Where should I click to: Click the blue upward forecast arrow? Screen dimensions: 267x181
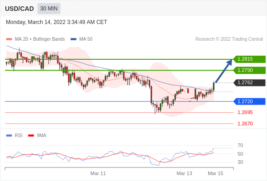coord(224,71)
